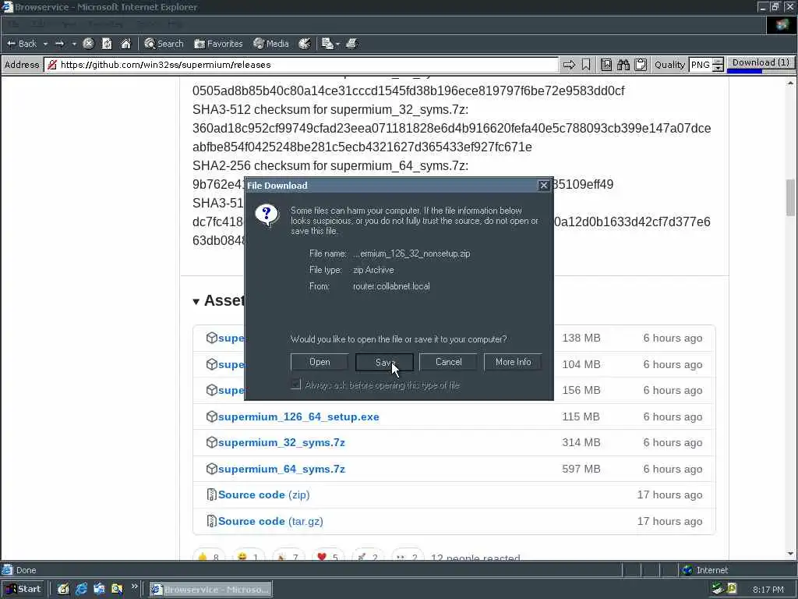The width and height of the screenshot is (798, 599).
Task: Download Source code (tar.gz) link
Action: click(x=270, y=521)
